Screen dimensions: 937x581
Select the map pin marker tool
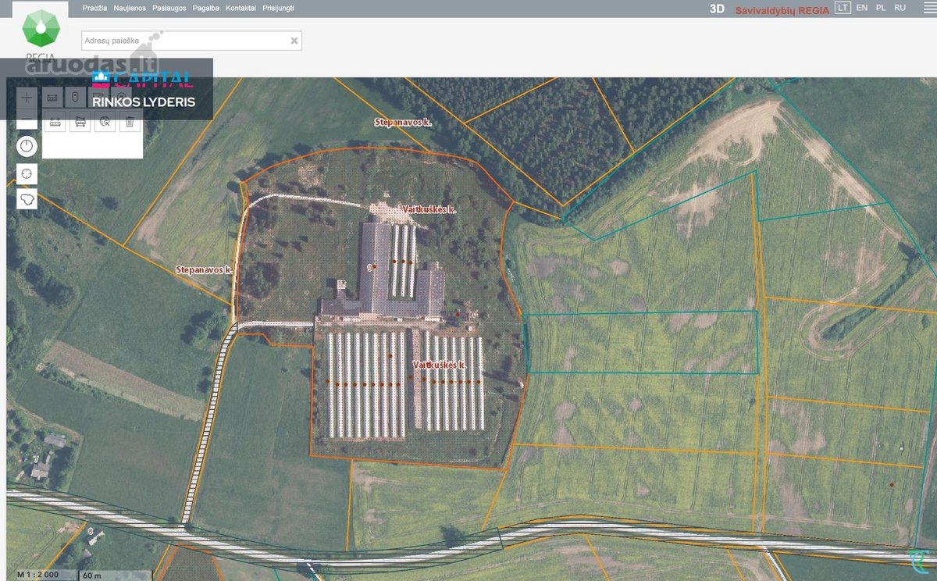(75, 98)
